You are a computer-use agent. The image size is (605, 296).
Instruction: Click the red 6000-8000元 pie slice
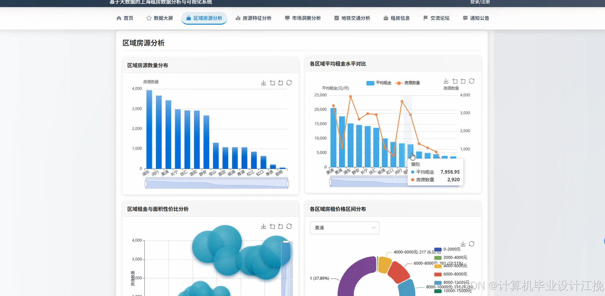(x=398, y=272)
